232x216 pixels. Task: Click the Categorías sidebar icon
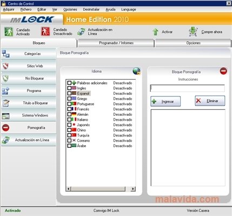click(5, 54)
